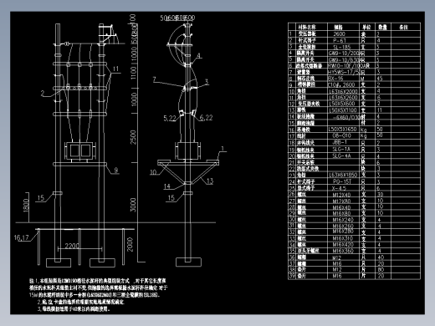Select callout number 10 on side view
435x326 pixels.
coord(153,172)
